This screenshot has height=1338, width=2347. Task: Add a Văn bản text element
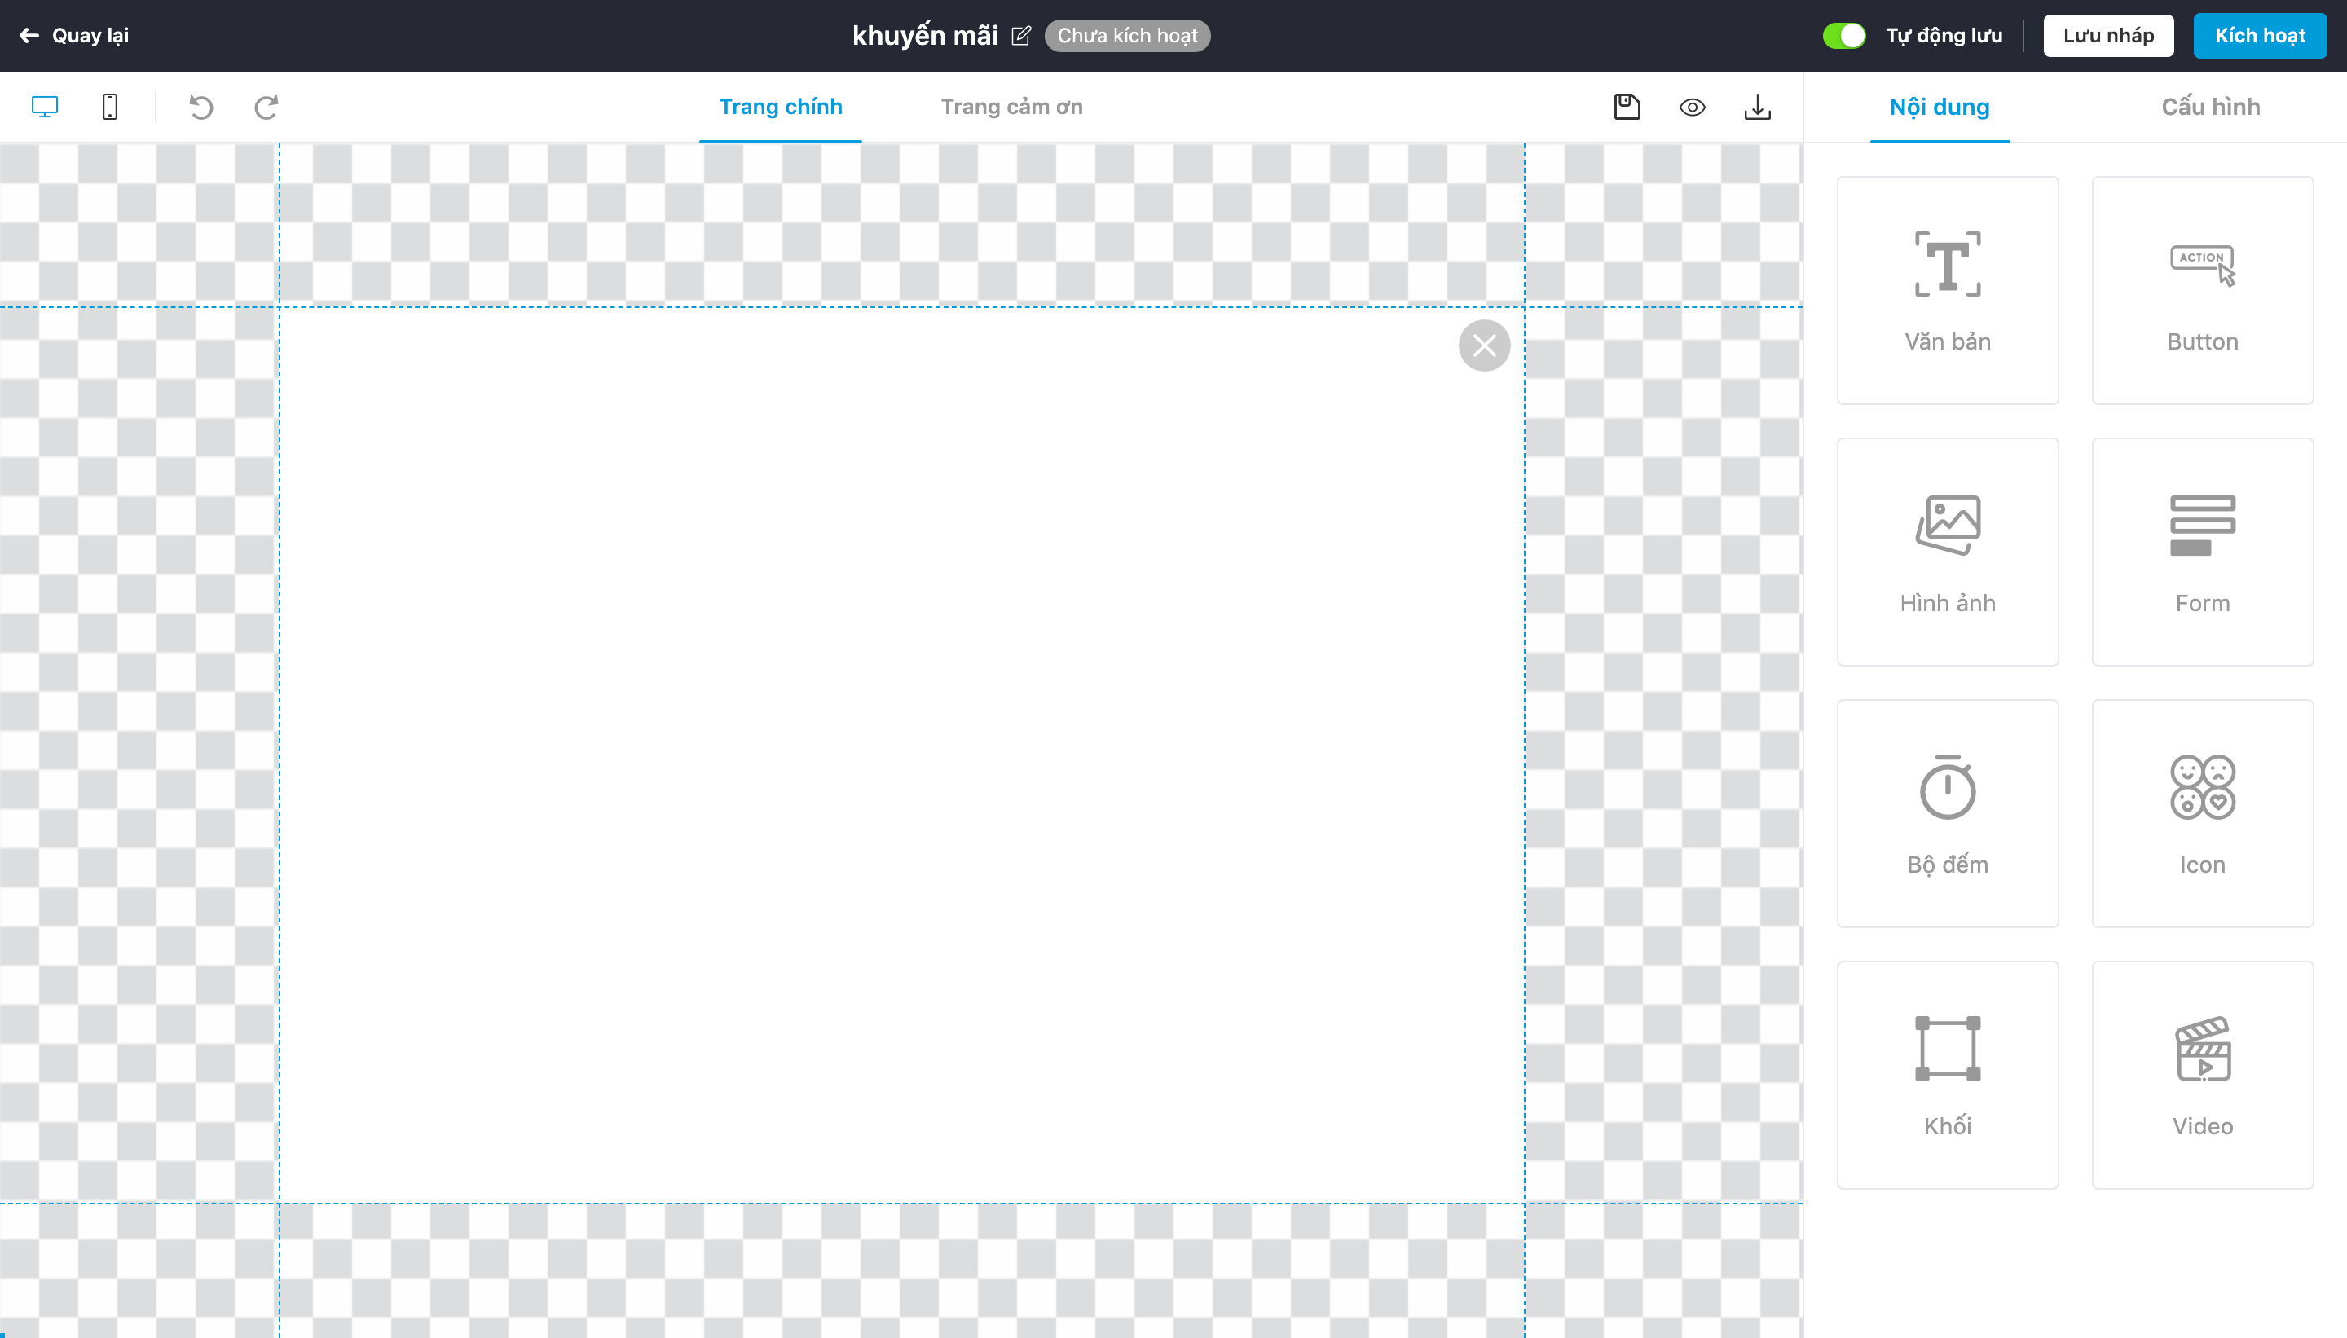1946,289
